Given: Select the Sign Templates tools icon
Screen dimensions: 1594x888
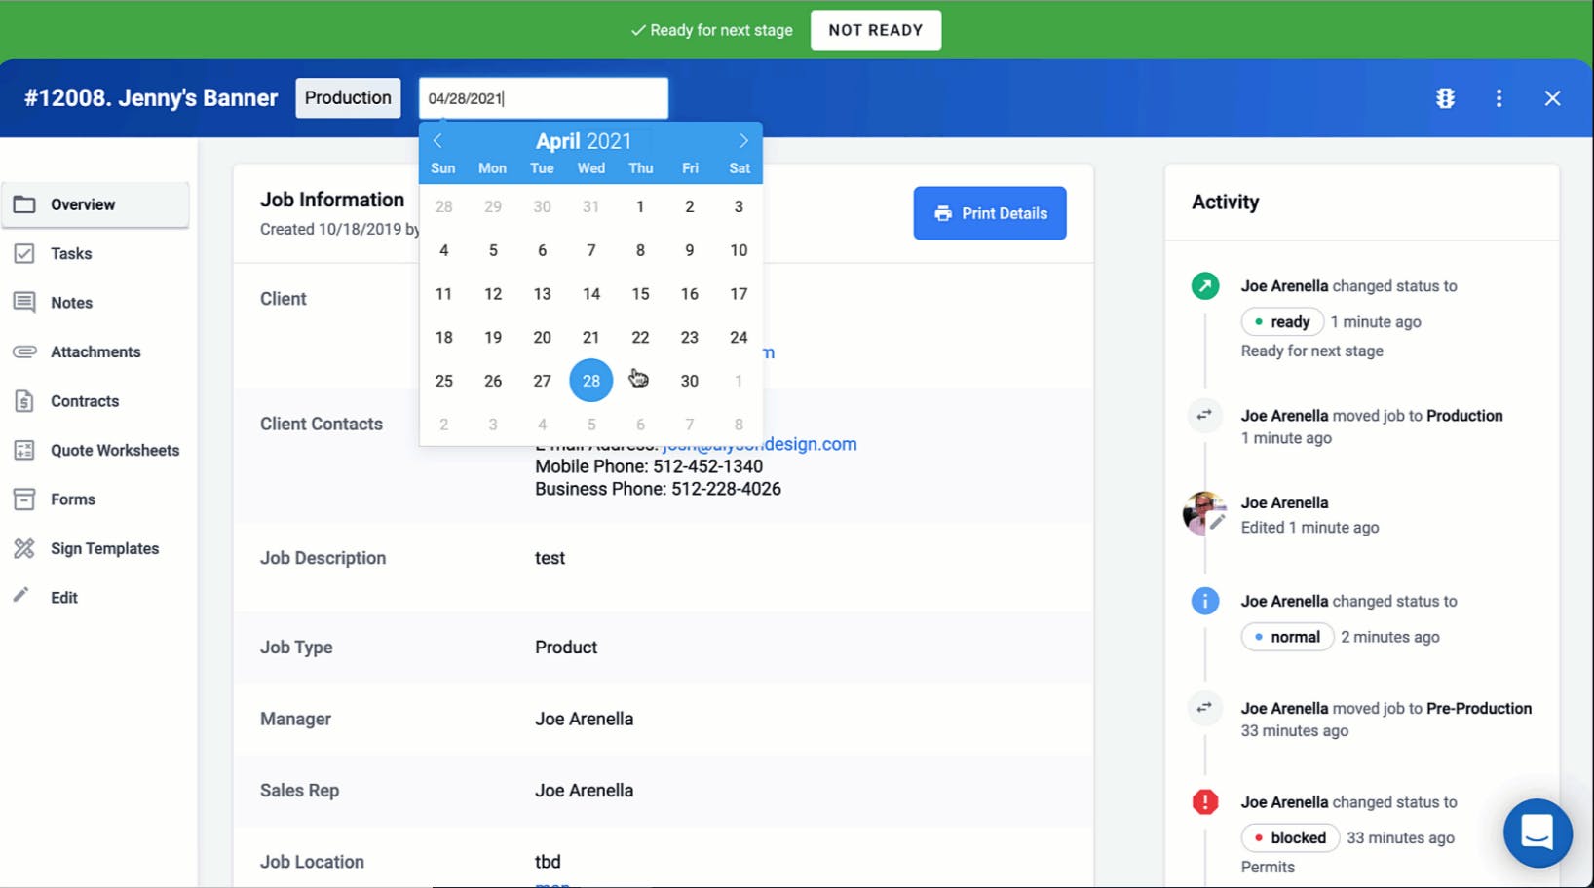Looking at the screenshot, I should click(x=23, y=548).
